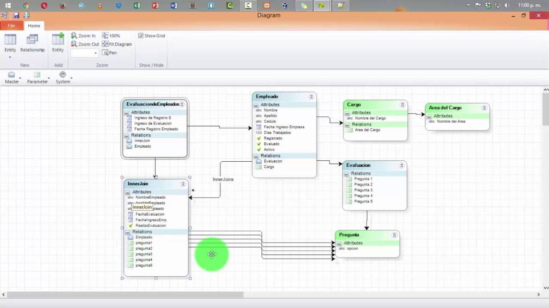This screenshot has height=308, width=549.
Task: Click the Entity icon in Add group
Action: click(58, 39)
